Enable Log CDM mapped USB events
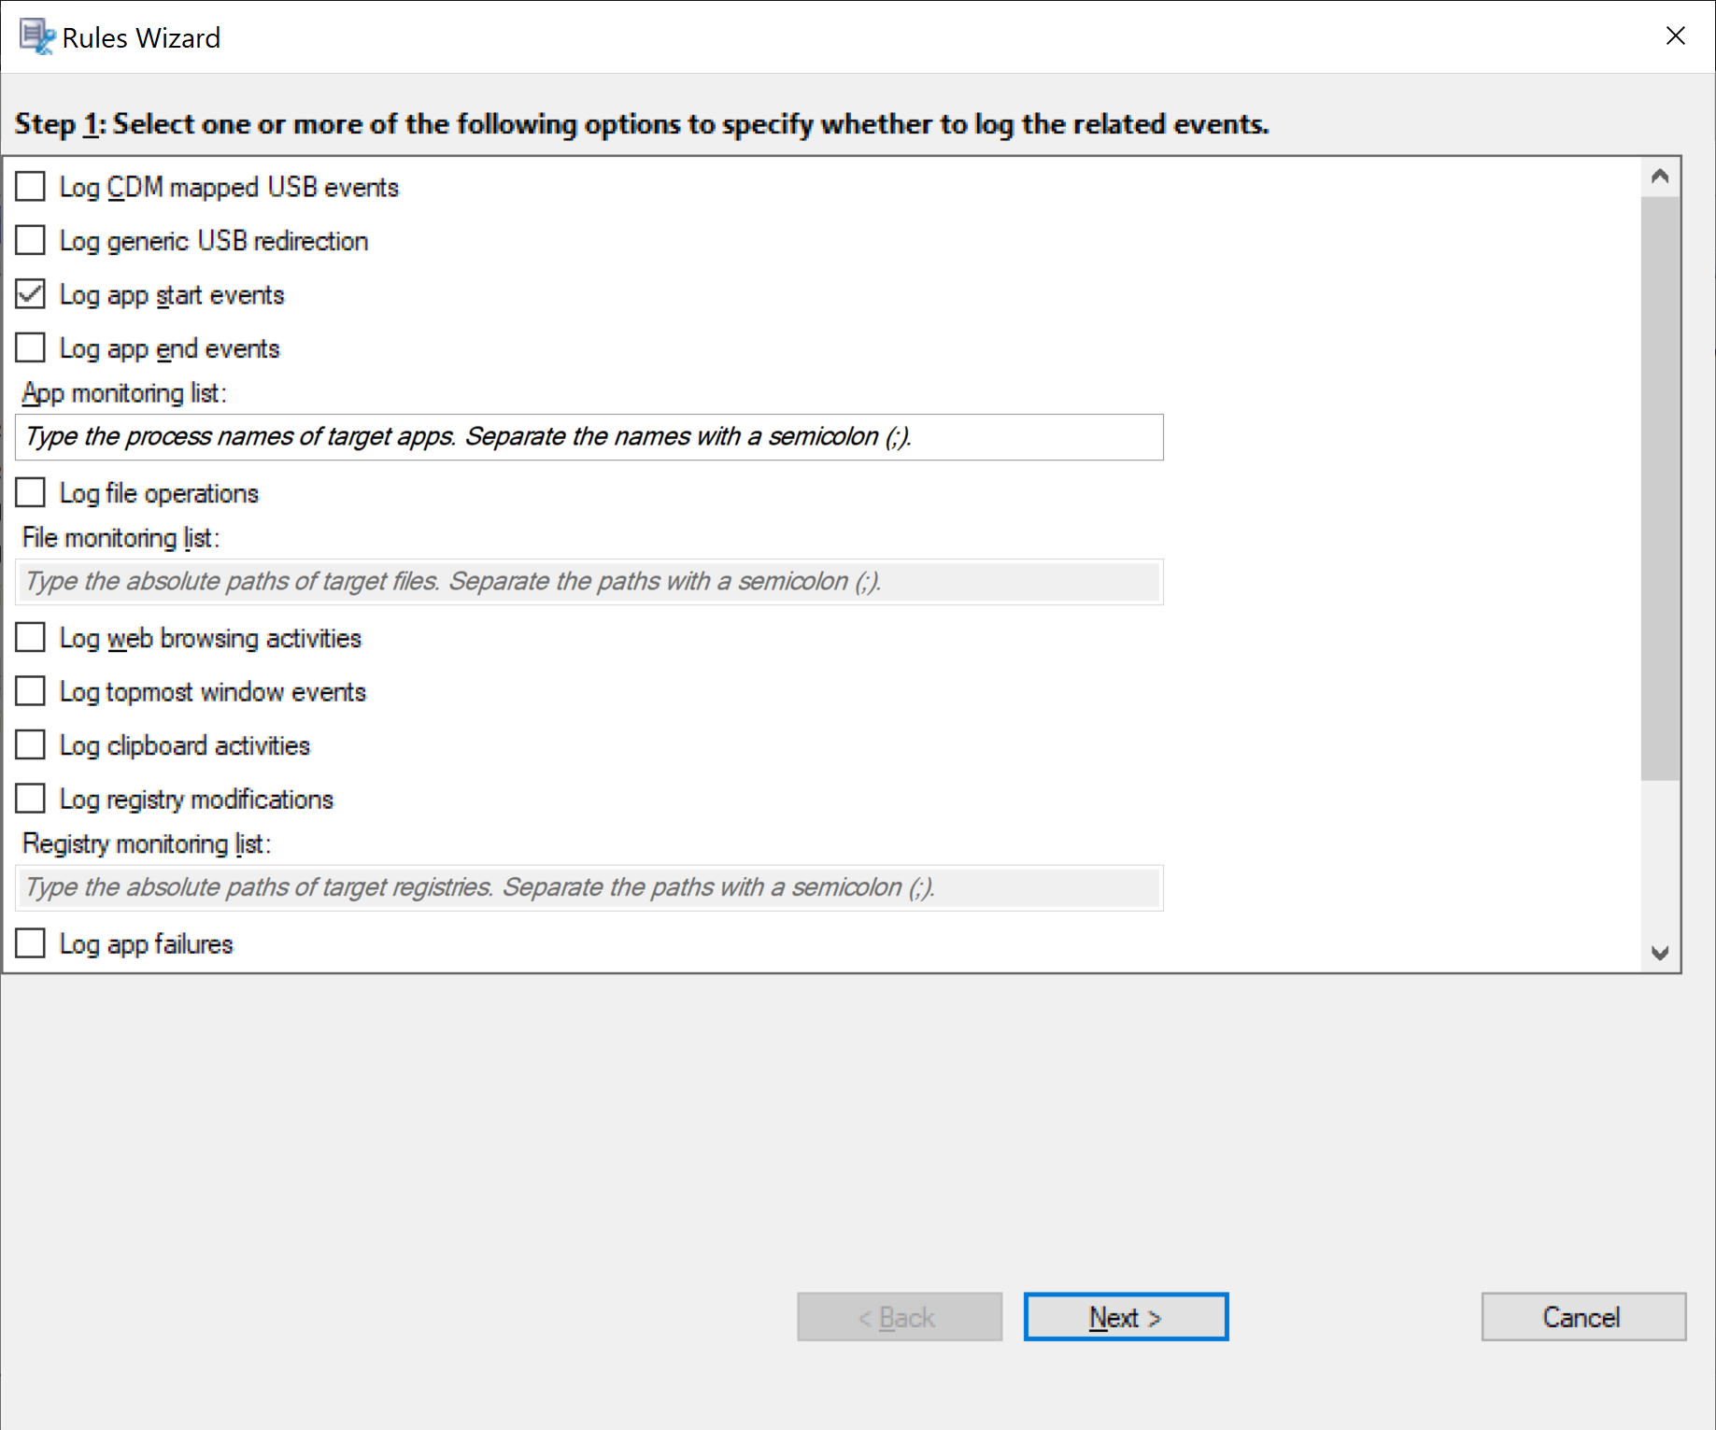Viewport: 1716px width, 1430px height. (31, 187)
